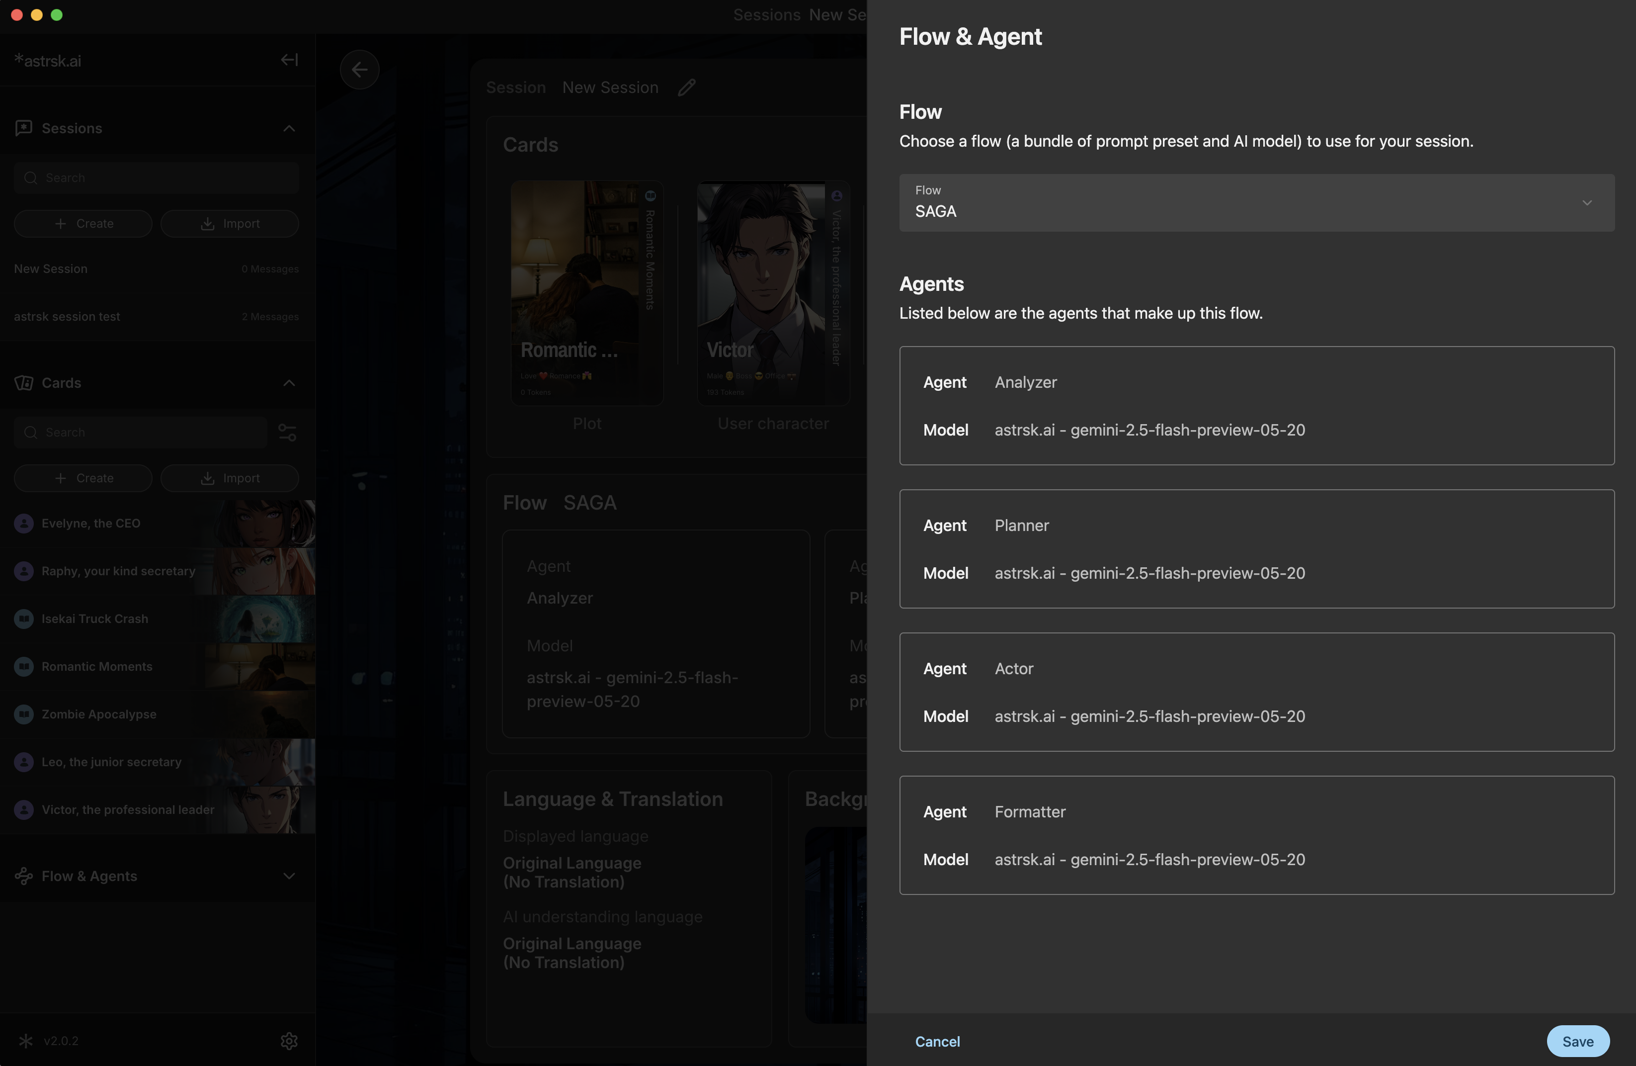Click the cards filter sliders icon
The height and width of the screenshot is (1066, 1636).
tap(287, 433)
